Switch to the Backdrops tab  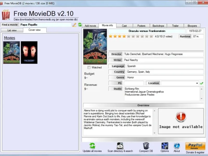pyautogui.click(x=158, y=26)
